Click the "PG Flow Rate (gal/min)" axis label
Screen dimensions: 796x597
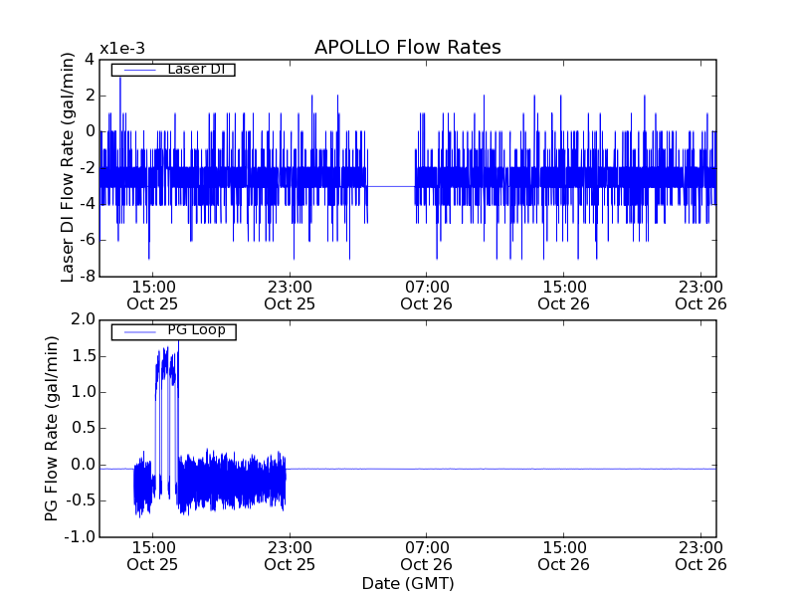51,428
